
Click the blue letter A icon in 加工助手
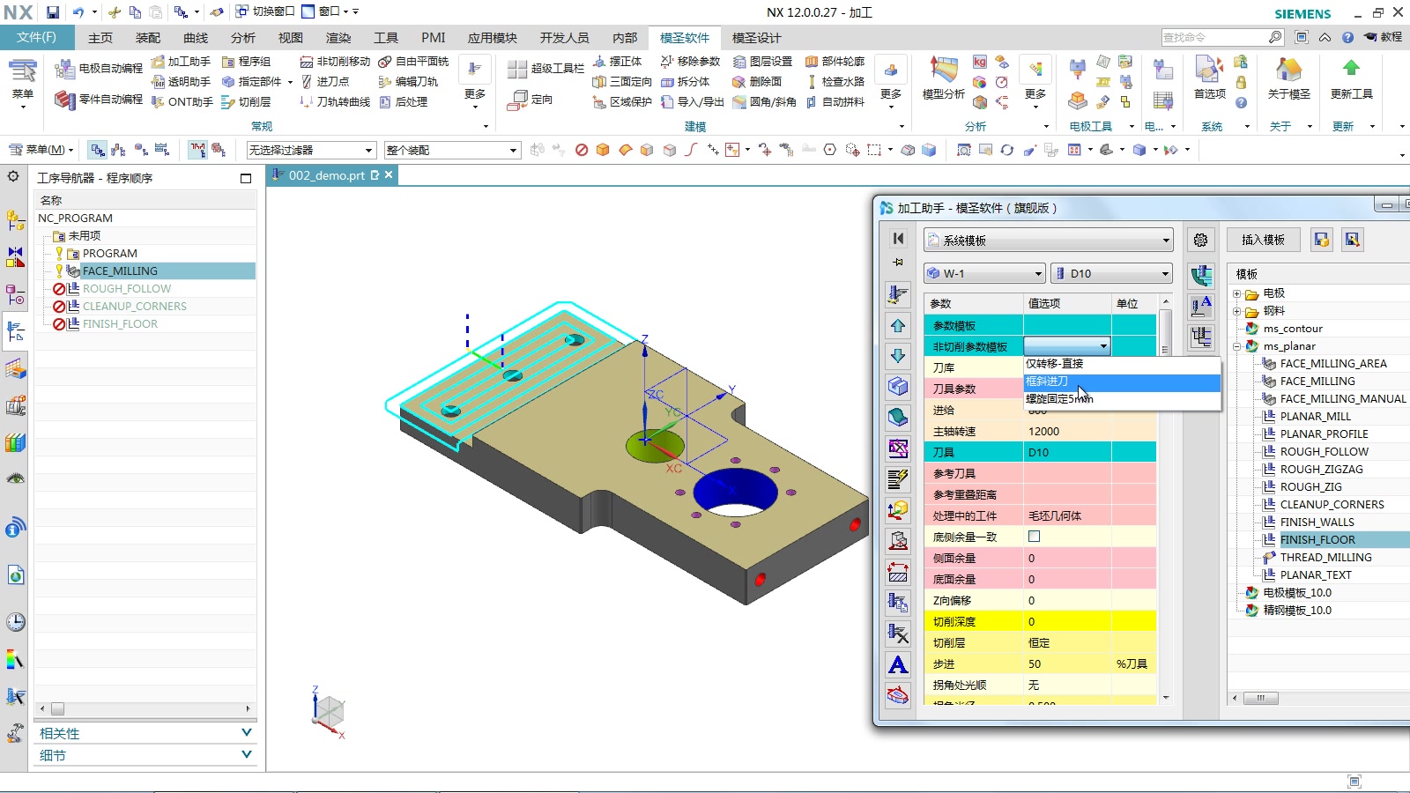pos(898,665)
